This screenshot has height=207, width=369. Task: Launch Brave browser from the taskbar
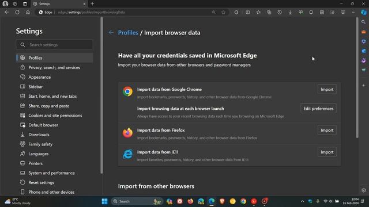[222, 201]
